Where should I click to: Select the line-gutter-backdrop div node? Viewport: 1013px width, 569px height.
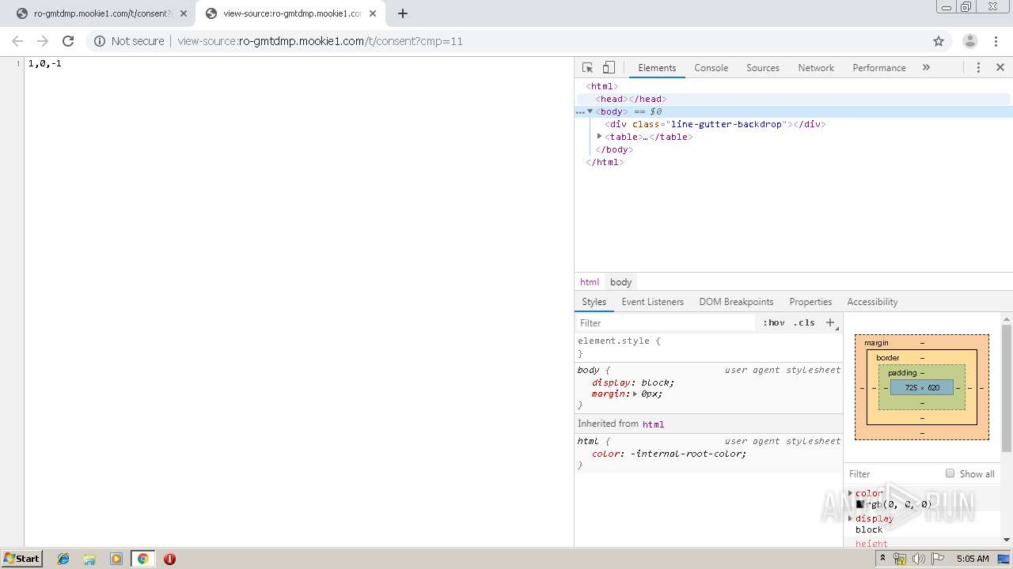pos(715,124)
